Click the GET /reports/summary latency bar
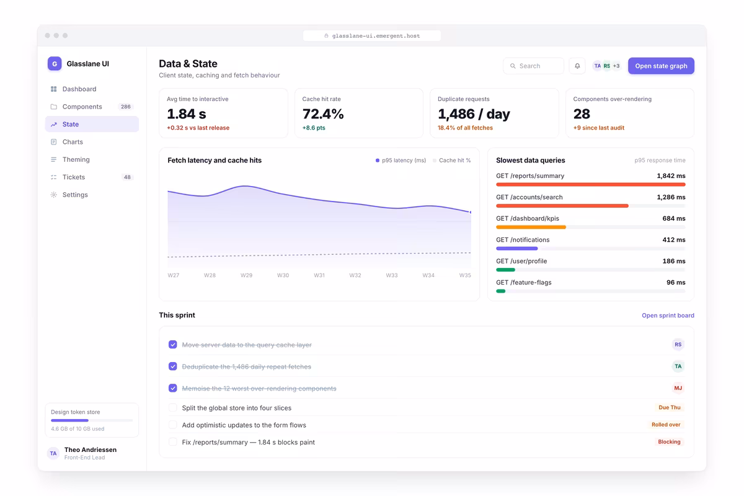Screen dimensions: 744x496 591,184
